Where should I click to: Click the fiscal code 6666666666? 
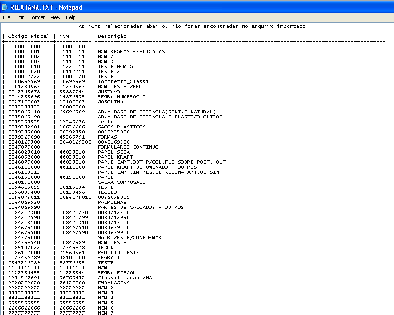click(24, 308)
